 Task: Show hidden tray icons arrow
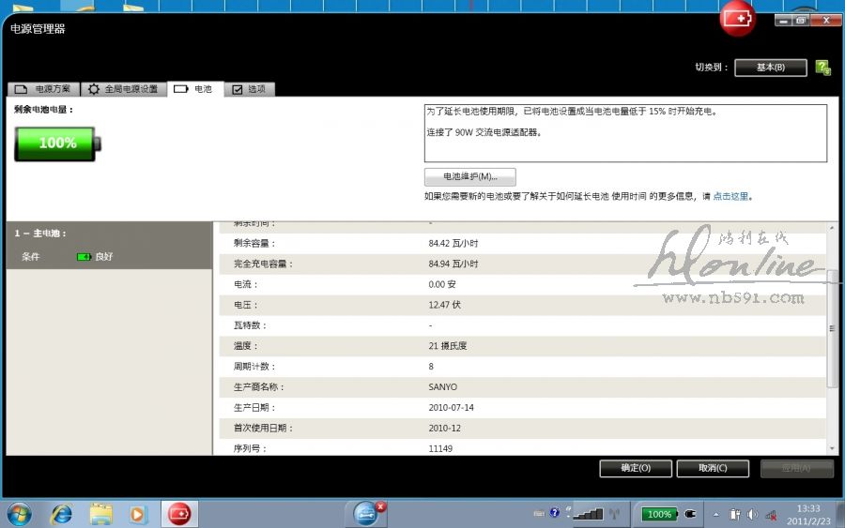click(716, 514)
